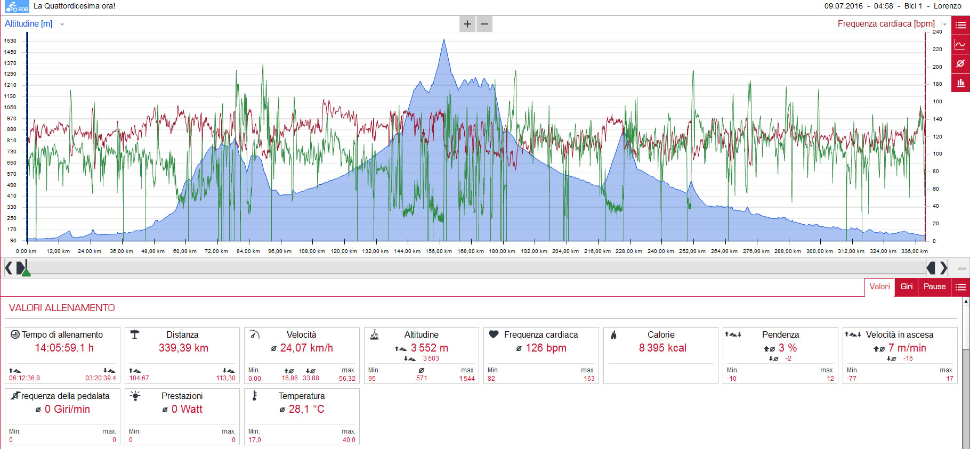This screenshot has width=970, height=449.
Task: Open Altitudine [m] axis selector
Action: click(x=29, y=24)
